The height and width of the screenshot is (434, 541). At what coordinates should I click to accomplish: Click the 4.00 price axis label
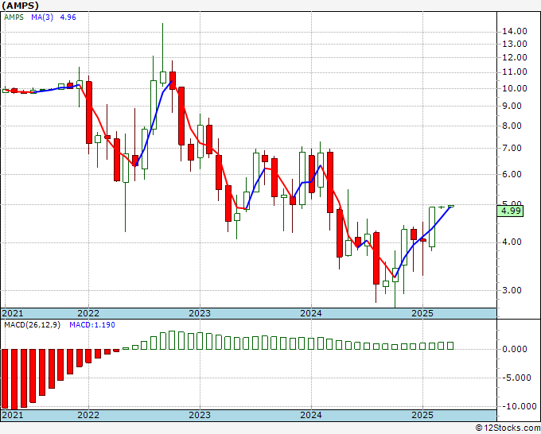click(x=512, y=242)
